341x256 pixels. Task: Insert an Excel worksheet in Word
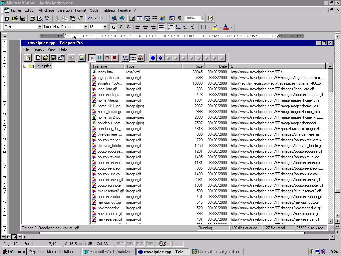147,18
